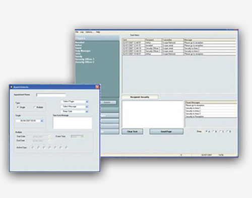Image resolution: width=252 pixels, height=198 pixels.
Task: Click inside the page message text area
Action: pos(152,114)
